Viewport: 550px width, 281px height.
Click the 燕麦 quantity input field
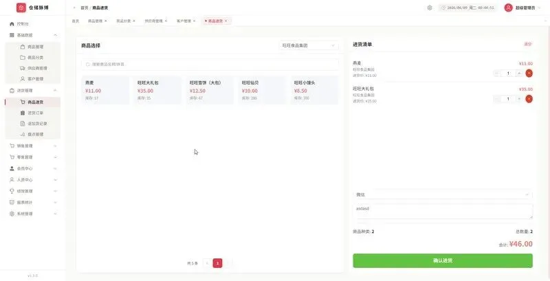[x=508, y=74]
